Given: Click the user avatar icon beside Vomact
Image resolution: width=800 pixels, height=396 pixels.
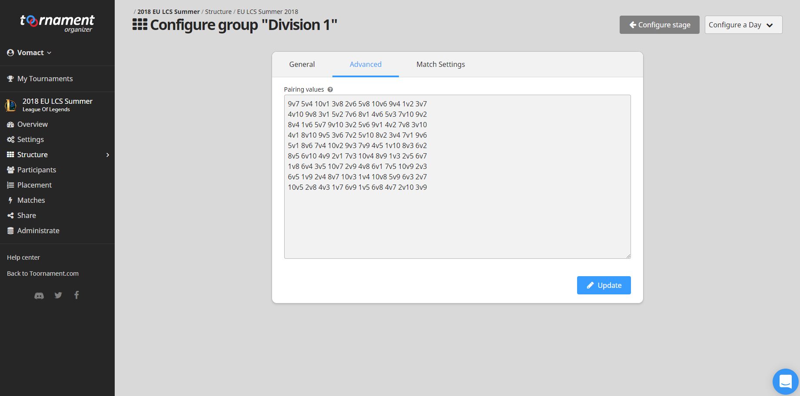Looking at the screenshot, I should 10,53.
